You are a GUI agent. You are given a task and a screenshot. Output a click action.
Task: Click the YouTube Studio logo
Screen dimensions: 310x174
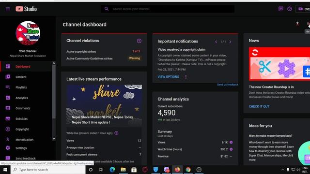coord(26,9)
